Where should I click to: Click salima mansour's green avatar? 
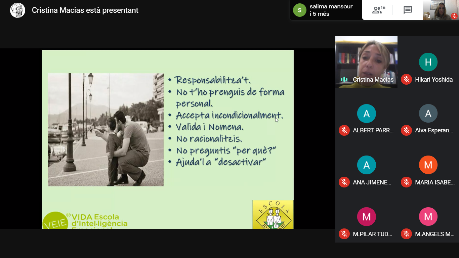click(x=299, y=10)
